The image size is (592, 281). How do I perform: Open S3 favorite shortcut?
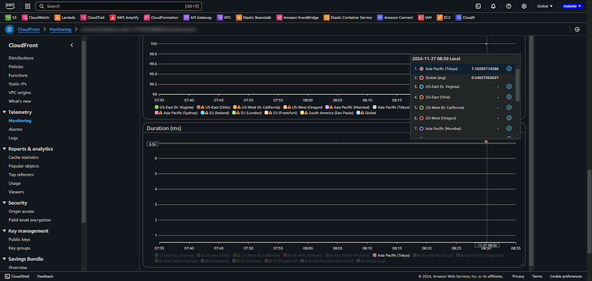click(x=11, y=17)
